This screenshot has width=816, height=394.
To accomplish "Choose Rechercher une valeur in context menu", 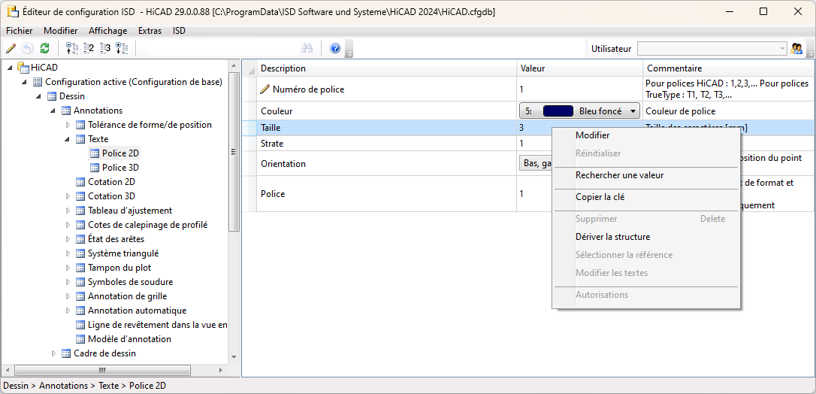I will click(646, 175).
